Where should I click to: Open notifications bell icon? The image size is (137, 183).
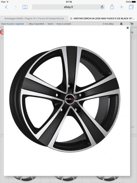point(121,24)
